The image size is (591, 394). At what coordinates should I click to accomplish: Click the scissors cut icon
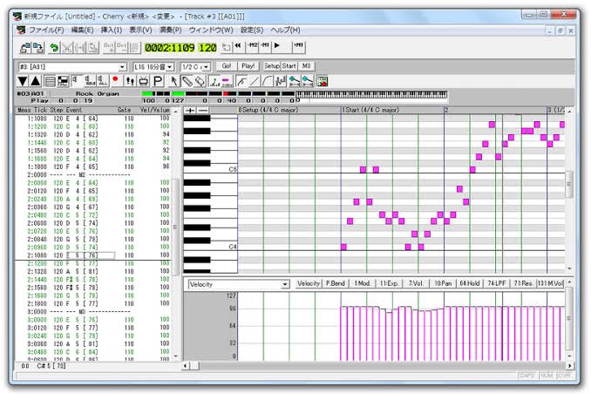pyautogui.click(x=67, y=47)
